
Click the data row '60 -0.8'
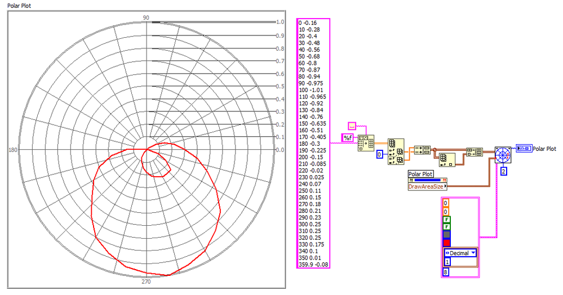coord(308,63)
